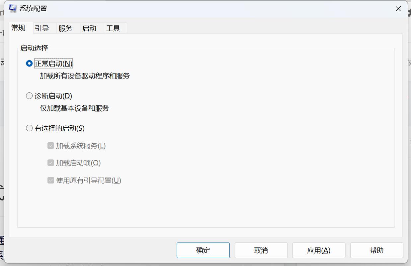Image resolution: width=411 pixels, height=266 pixels.
Task: Toggle the 加载启动项(O) checkbox
Action: click(x=51, y=163)
